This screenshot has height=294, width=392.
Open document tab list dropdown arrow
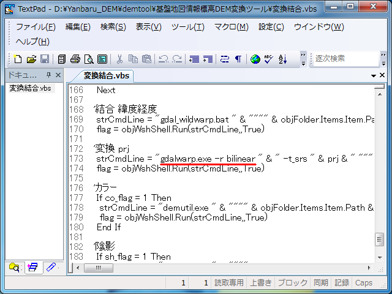click(374, 76)
